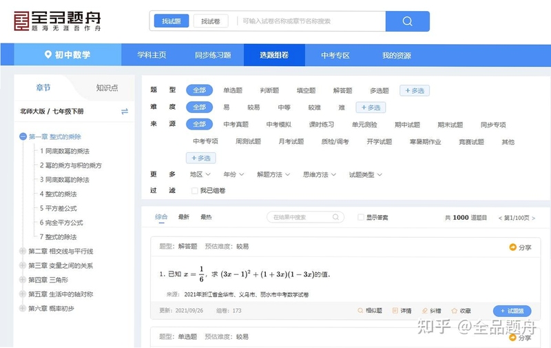Click the 北师大版 / 七年级下册 textbook label

tap(52, 111)
